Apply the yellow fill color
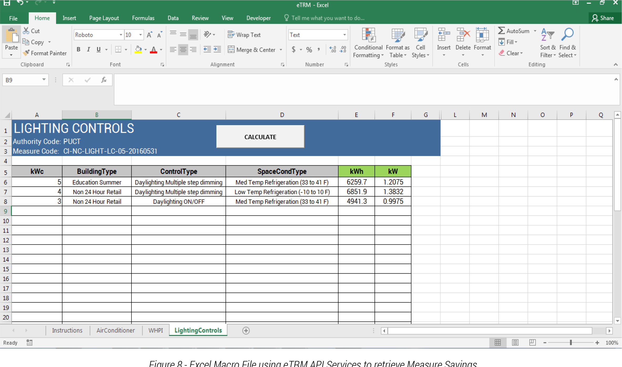The image size is (622, 367). [x=138, y=49]
